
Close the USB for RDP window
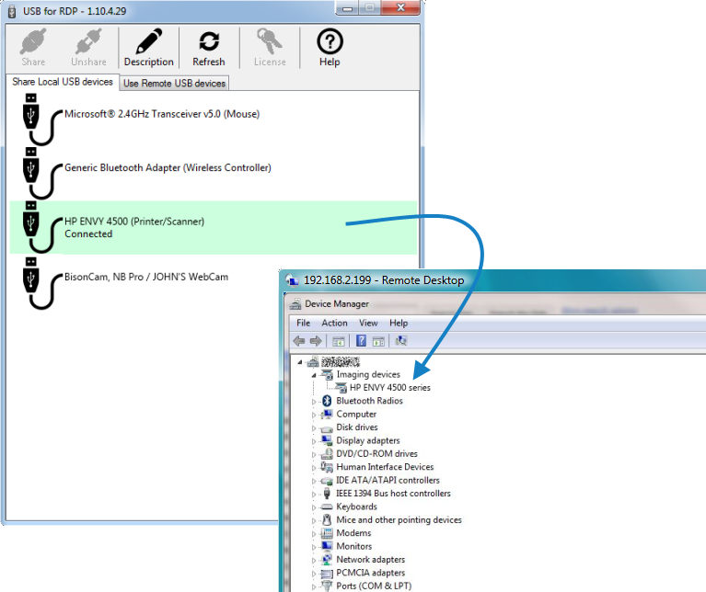pos(400,7)
